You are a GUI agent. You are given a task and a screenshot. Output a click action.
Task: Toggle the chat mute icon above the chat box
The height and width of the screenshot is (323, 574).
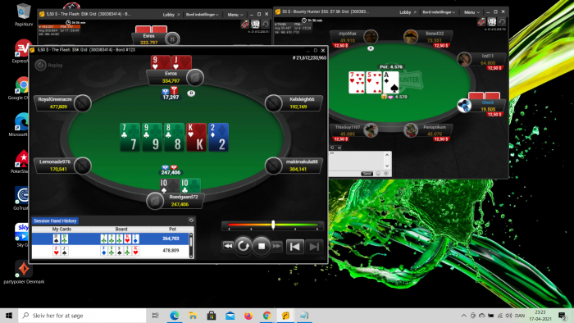(332, 148)
